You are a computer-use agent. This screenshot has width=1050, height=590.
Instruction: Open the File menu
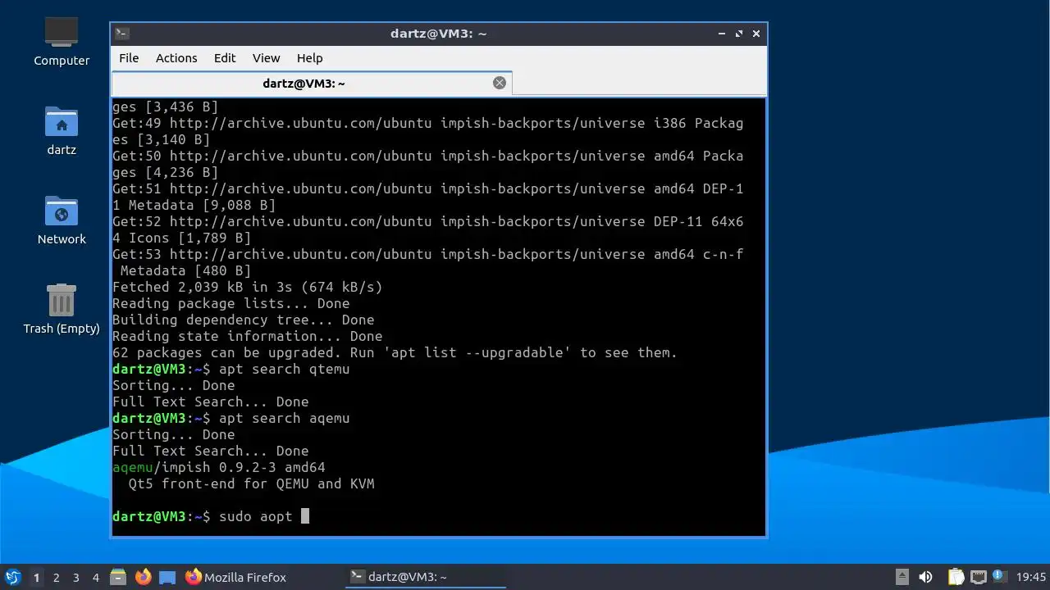(x=129, y=58)
